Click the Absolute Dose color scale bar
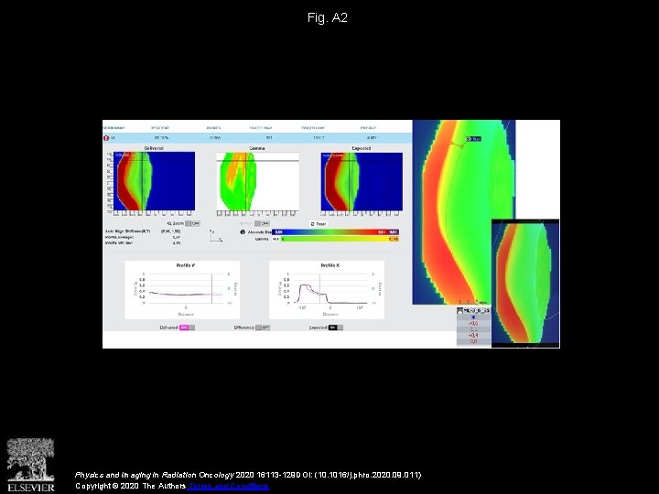Image resolution: width=659 pixels, height=494 pixels. (x=336, y=231)
